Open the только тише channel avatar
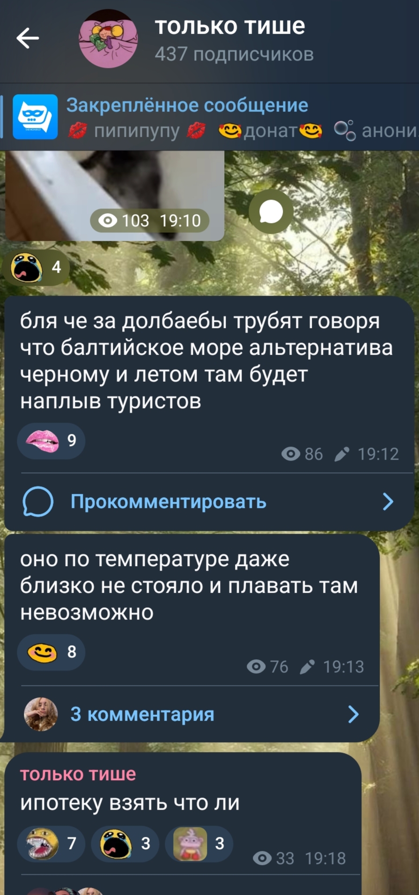419x895 pixels. (108, 39)
